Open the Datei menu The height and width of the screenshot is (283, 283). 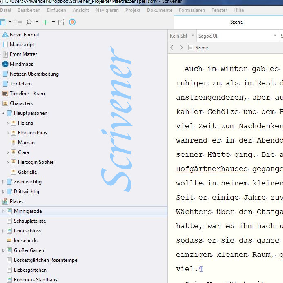pyautogui.click(x=6, y=10)
